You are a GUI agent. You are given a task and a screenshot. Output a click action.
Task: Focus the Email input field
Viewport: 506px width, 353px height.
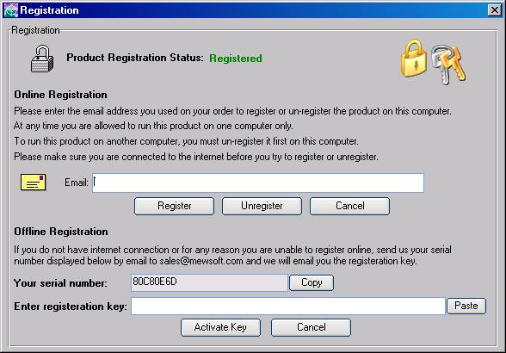point(258,183)
